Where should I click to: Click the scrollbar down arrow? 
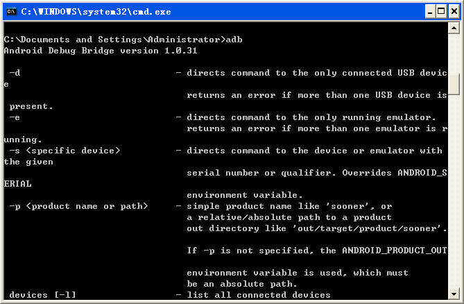pos(454,294)
